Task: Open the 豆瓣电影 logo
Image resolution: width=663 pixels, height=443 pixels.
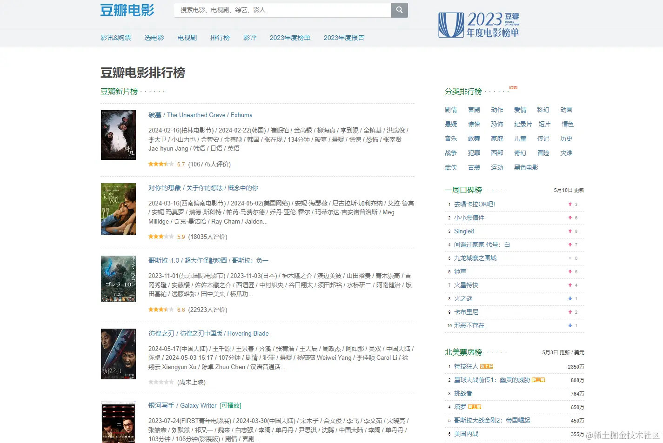Action: pos(127,10)
